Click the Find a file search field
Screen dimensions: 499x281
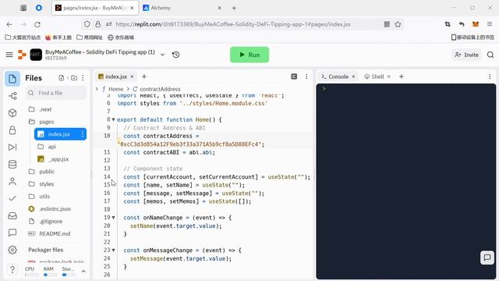56,93
